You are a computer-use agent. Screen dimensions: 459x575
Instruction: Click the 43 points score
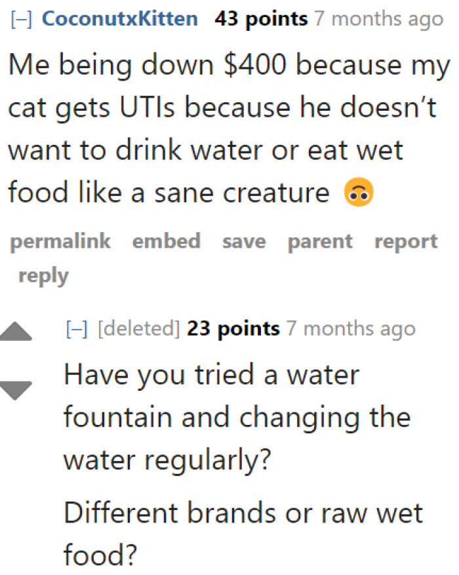pyautogui.click(x=260, y=19)
